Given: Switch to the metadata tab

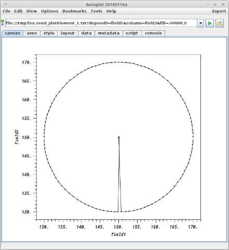Looking at the screenshot, I should click(x=109, y=33).
